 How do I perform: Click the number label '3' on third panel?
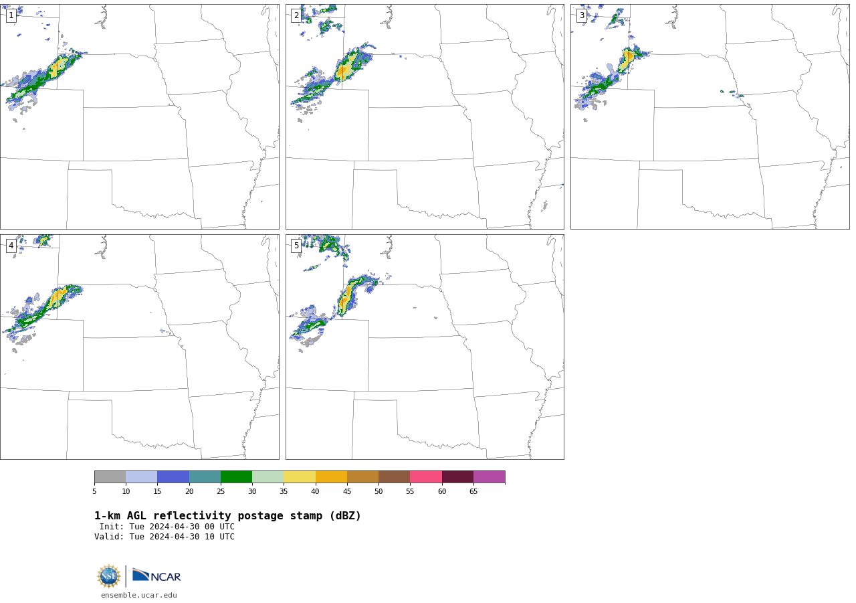tap(582, 15)
